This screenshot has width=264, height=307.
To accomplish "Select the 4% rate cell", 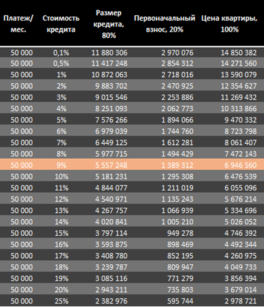I will (x=61, y=109).
